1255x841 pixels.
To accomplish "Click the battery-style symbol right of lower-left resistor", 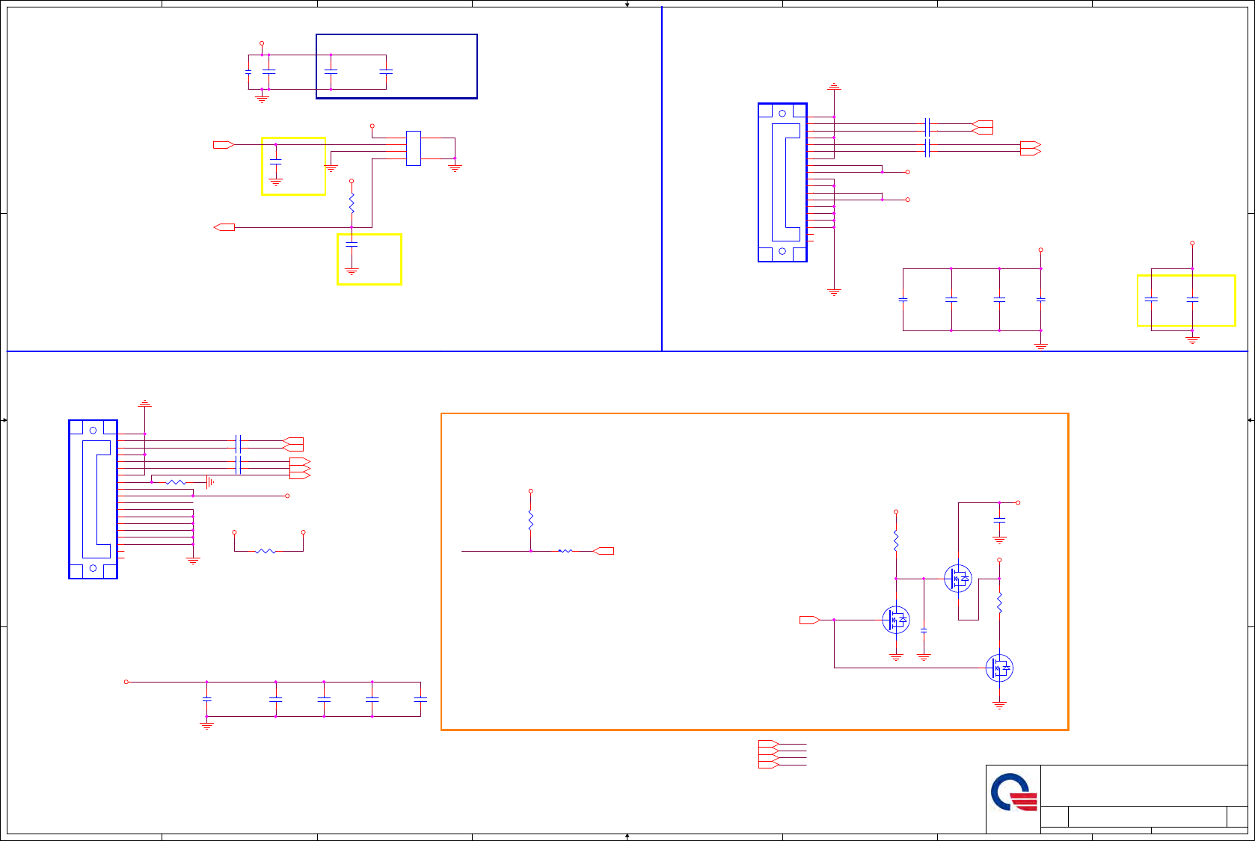I will click(210, 482).
